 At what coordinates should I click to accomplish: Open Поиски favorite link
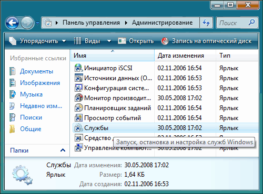[x=31, y=117]
